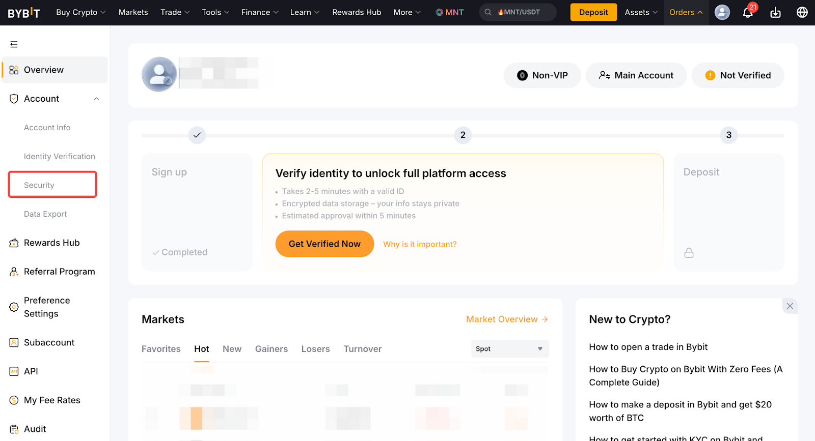Open the notifications bell icon

pos(747,13)
